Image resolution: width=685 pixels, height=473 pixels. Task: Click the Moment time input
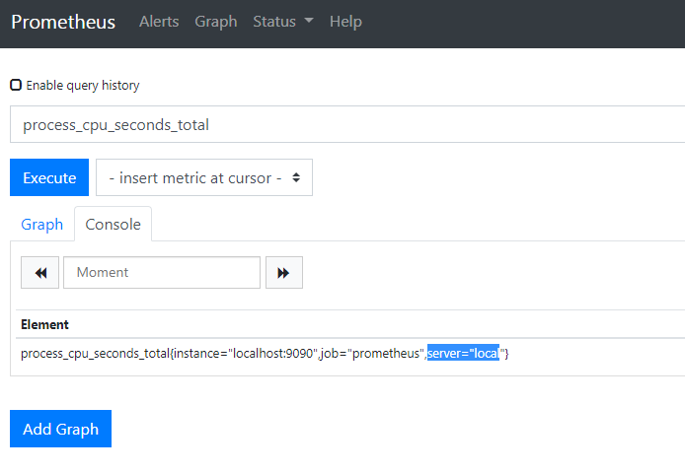(x=162, y=273)
